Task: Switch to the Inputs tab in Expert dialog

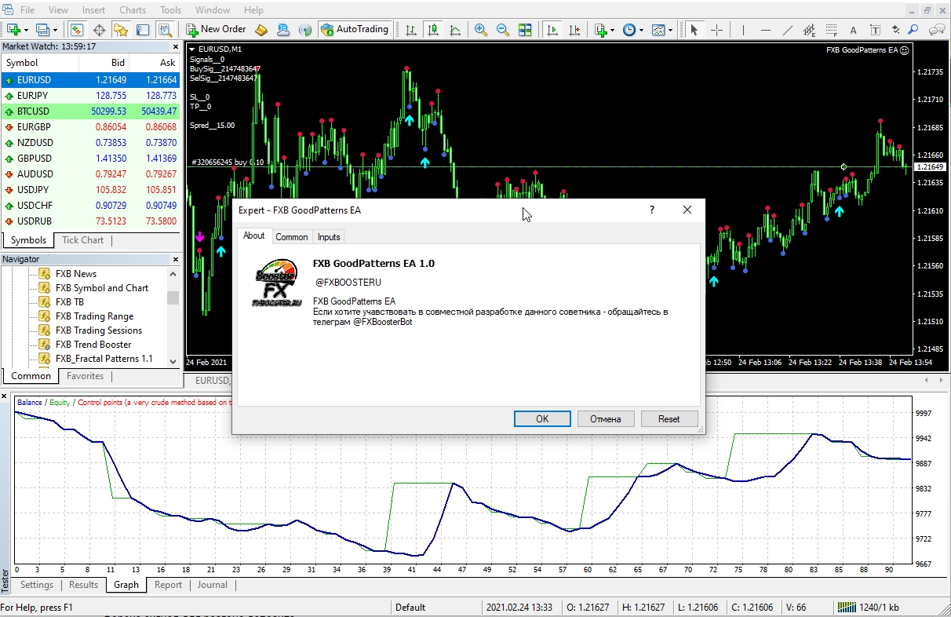Action: (329, 237)
